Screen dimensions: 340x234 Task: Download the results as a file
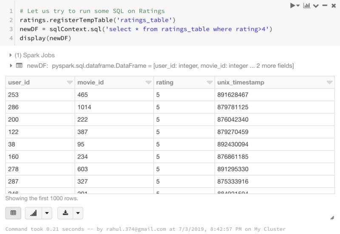coord(65,213)
